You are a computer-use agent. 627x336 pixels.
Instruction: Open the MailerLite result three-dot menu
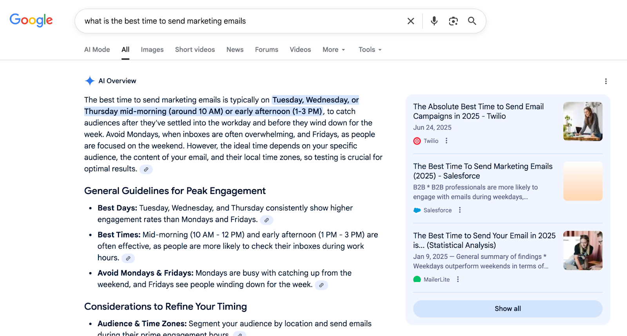458,280
